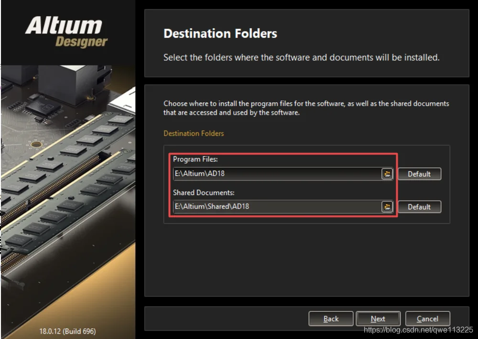Click the gold Destination Folders section label
Screen dimensions: 478x339
[194, 133]
